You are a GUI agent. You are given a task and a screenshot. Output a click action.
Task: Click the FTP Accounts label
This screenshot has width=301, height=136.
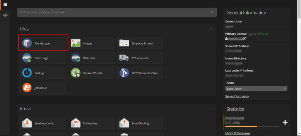pyautogui.click(x=140, y=58)
